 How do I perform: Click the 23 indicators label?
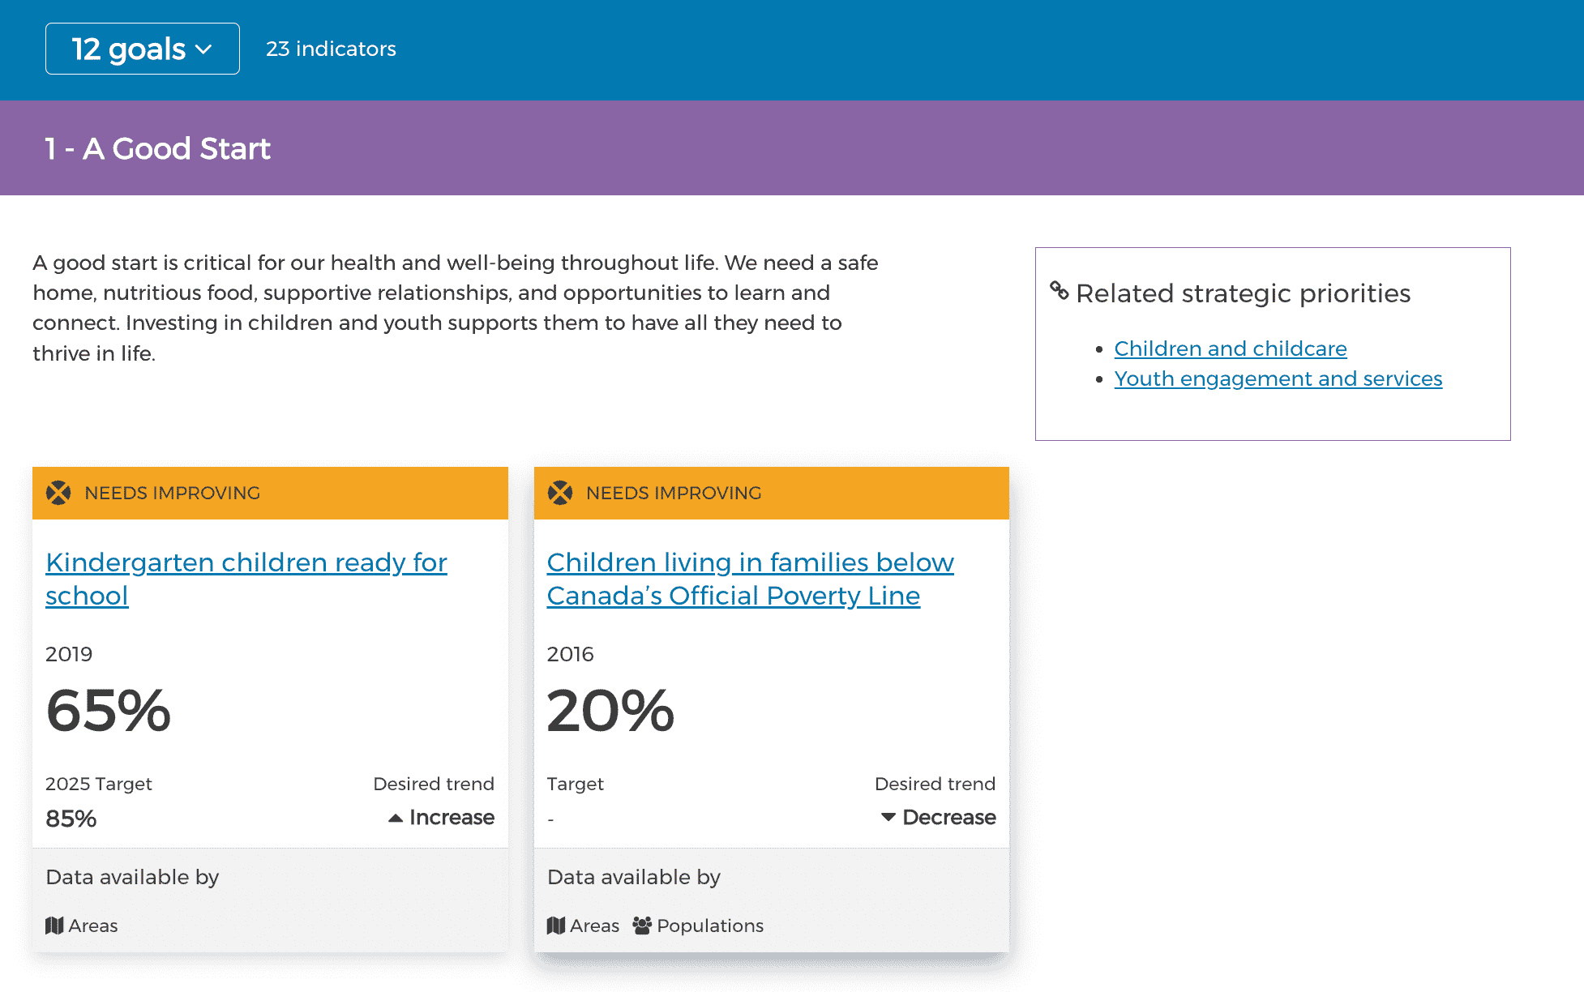[331, 49]
